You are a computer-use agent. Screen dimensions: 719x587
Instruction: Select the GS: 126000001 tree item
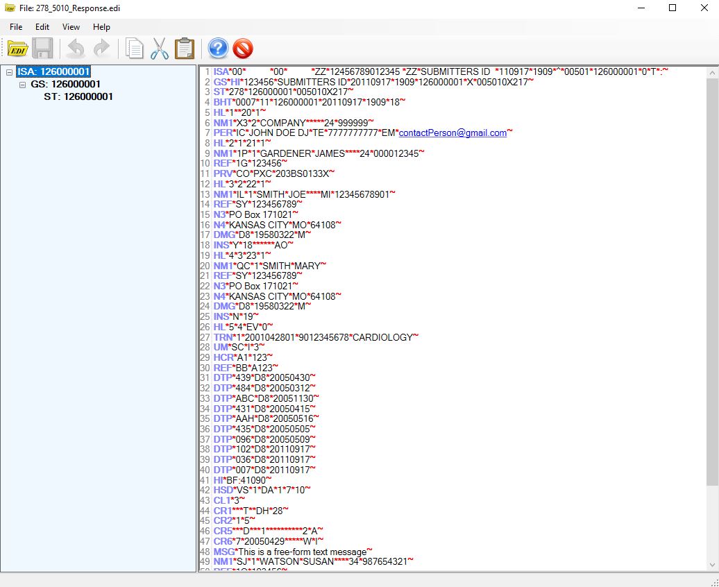65,85
